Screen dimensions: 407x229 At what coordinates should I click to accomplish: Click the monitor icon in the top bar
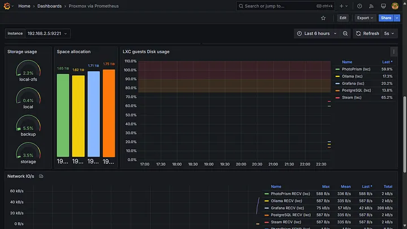click(383, 6)
